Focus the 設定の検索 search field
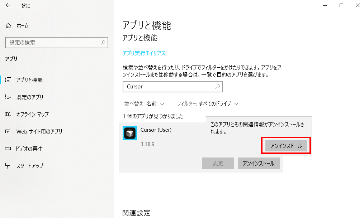Image resolution: width=364 pixels, height=218 pixels. point(57,43)
